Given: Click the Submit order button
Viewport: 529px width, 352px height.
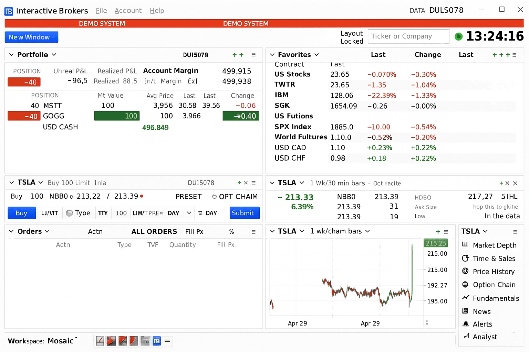Looking at the screenshot, I should (245, 213).
